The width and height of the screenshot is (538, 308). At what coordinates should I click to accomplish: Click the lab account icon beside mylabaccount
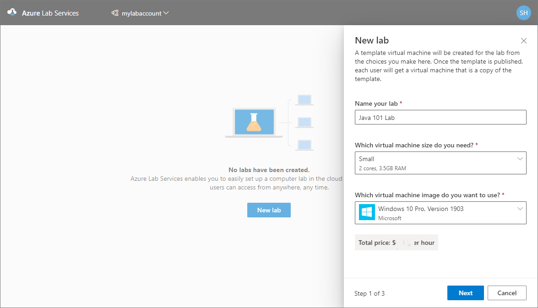(x=115, y=13)
